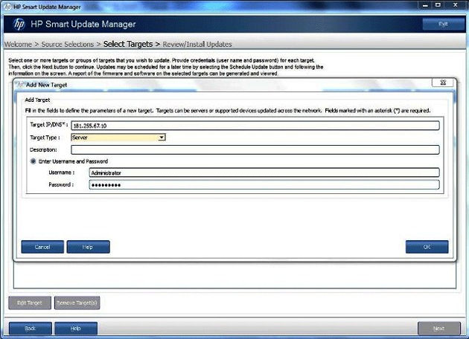Click the title bar application icon
Image resolution: width=469 pixels, height=339 pixels.
[6, 5]
